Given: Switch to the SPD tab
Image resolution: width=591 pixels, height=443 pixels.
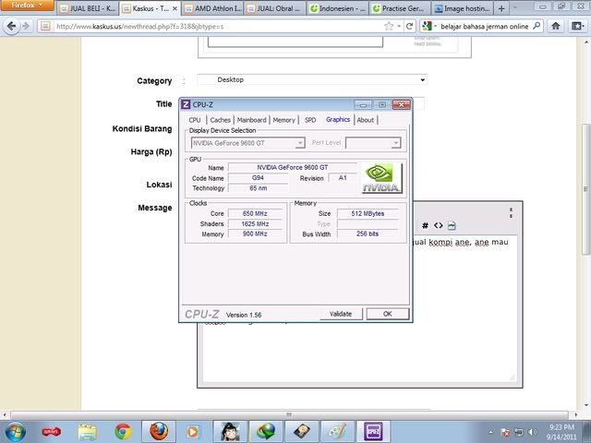Looking at the screenshot, I should coord(310,120).
